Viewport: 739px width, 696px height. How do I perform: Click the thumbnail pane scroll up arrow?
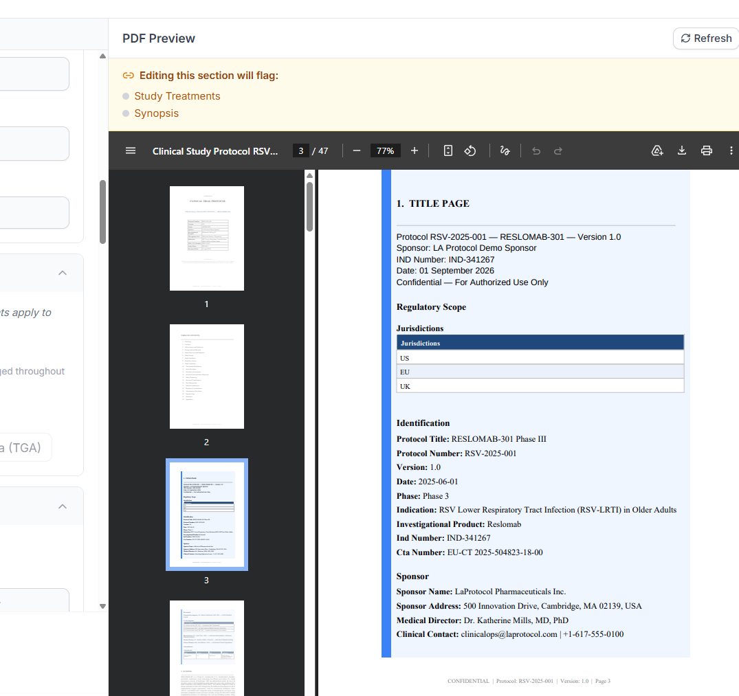(x=309, y=176)
